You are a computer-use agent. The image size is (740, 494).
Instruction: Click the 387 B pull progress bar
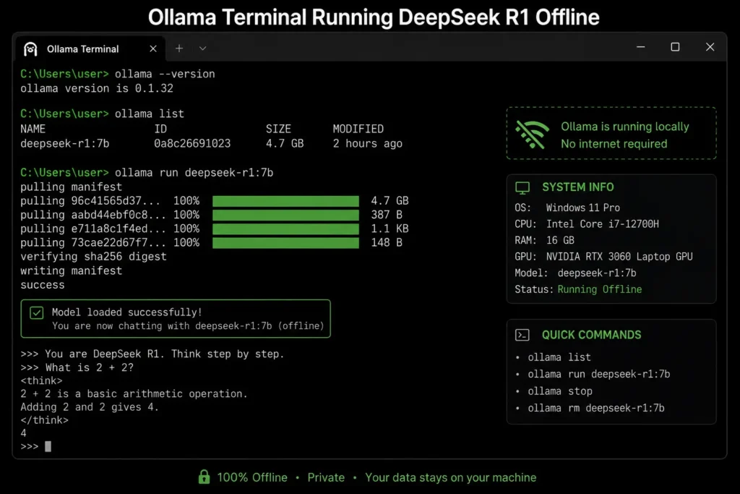pyautogui.click(x=285, y=216)
